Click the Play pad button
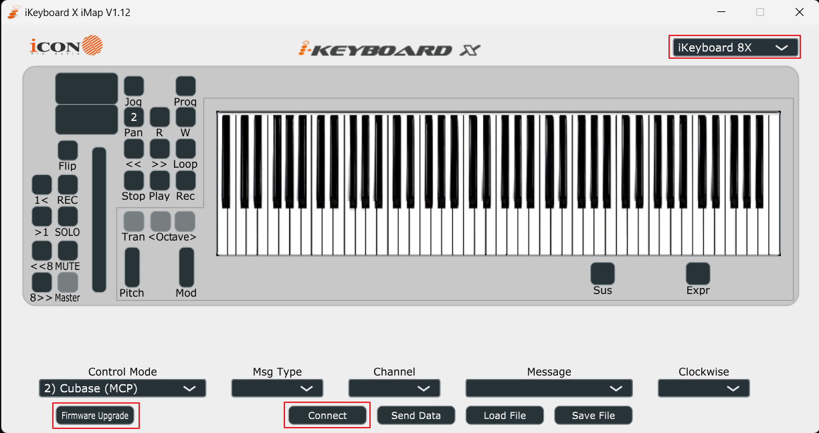The image size is (819, 433). [159, 180]
